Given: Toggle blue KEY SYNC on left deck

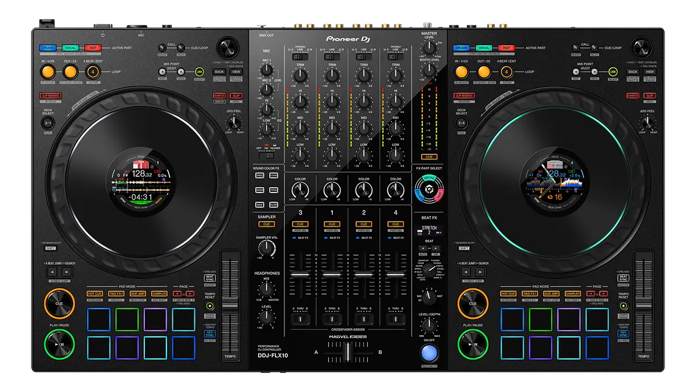Looking at the screenshot, I should coord(210,333).
